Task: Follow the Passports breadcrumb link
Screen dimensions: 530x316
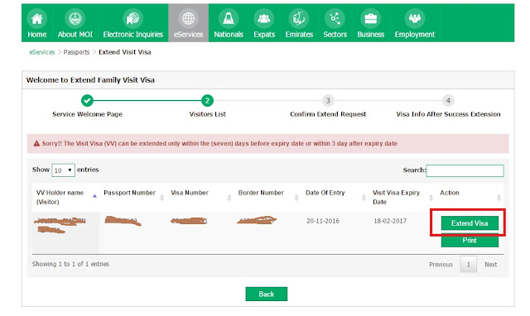Action: (76, 52)
